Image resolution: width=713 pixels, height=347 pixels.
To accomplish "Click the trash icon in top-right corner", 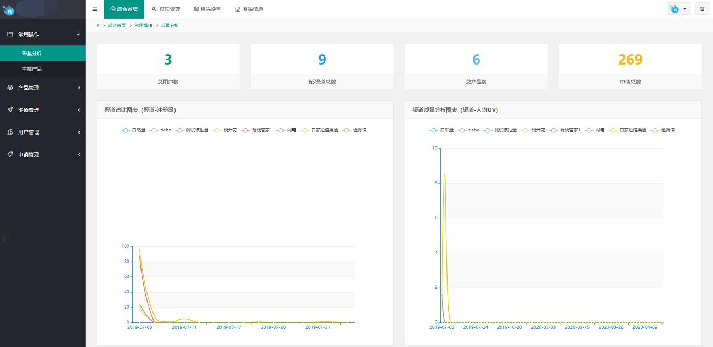I will 702,9.
